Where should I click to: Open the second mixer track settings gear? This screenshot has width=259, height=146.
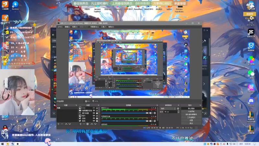point(155,121)
